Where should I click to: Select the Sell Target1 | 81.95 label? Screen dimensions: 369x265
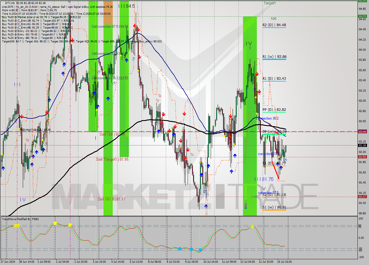(112, 159)
